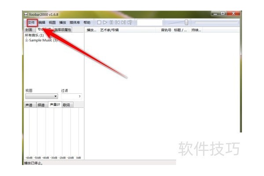Open the 媒体库 menu

pos(75,22)
